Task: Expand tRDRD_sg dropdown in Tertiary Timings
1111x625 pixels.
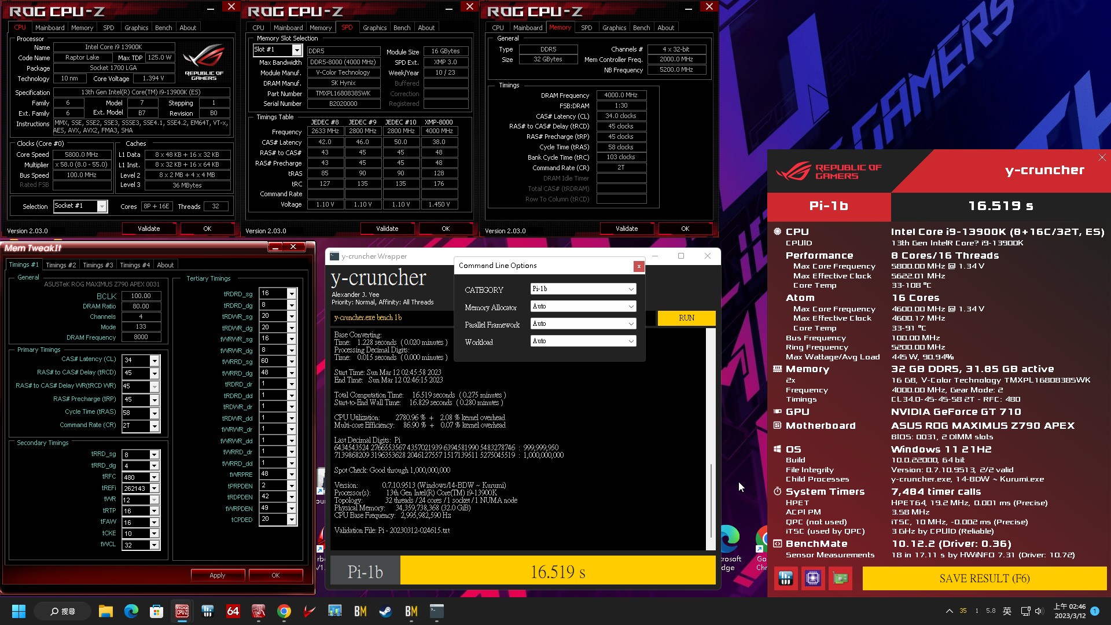Action: (292, 293)
